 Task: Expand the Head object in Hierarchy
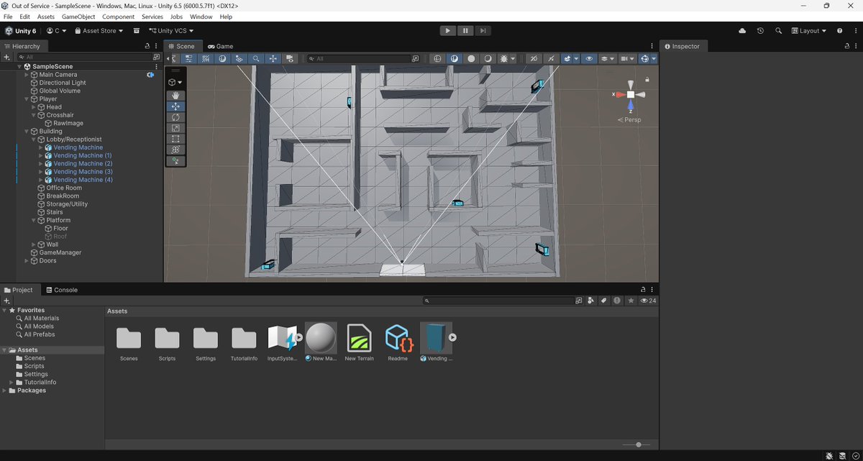pyautogui.click(x=34, y=107)
